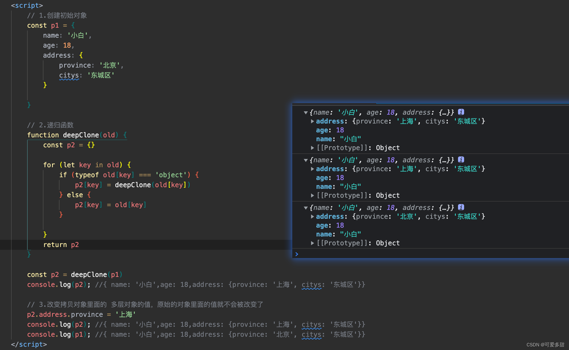Collapse the first expanded object in console

click(306, 112)
